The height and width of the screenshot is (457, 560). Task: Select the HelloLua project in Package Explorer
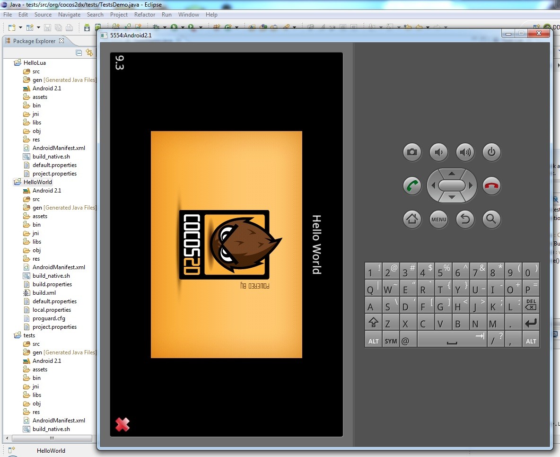coord(35,62)
